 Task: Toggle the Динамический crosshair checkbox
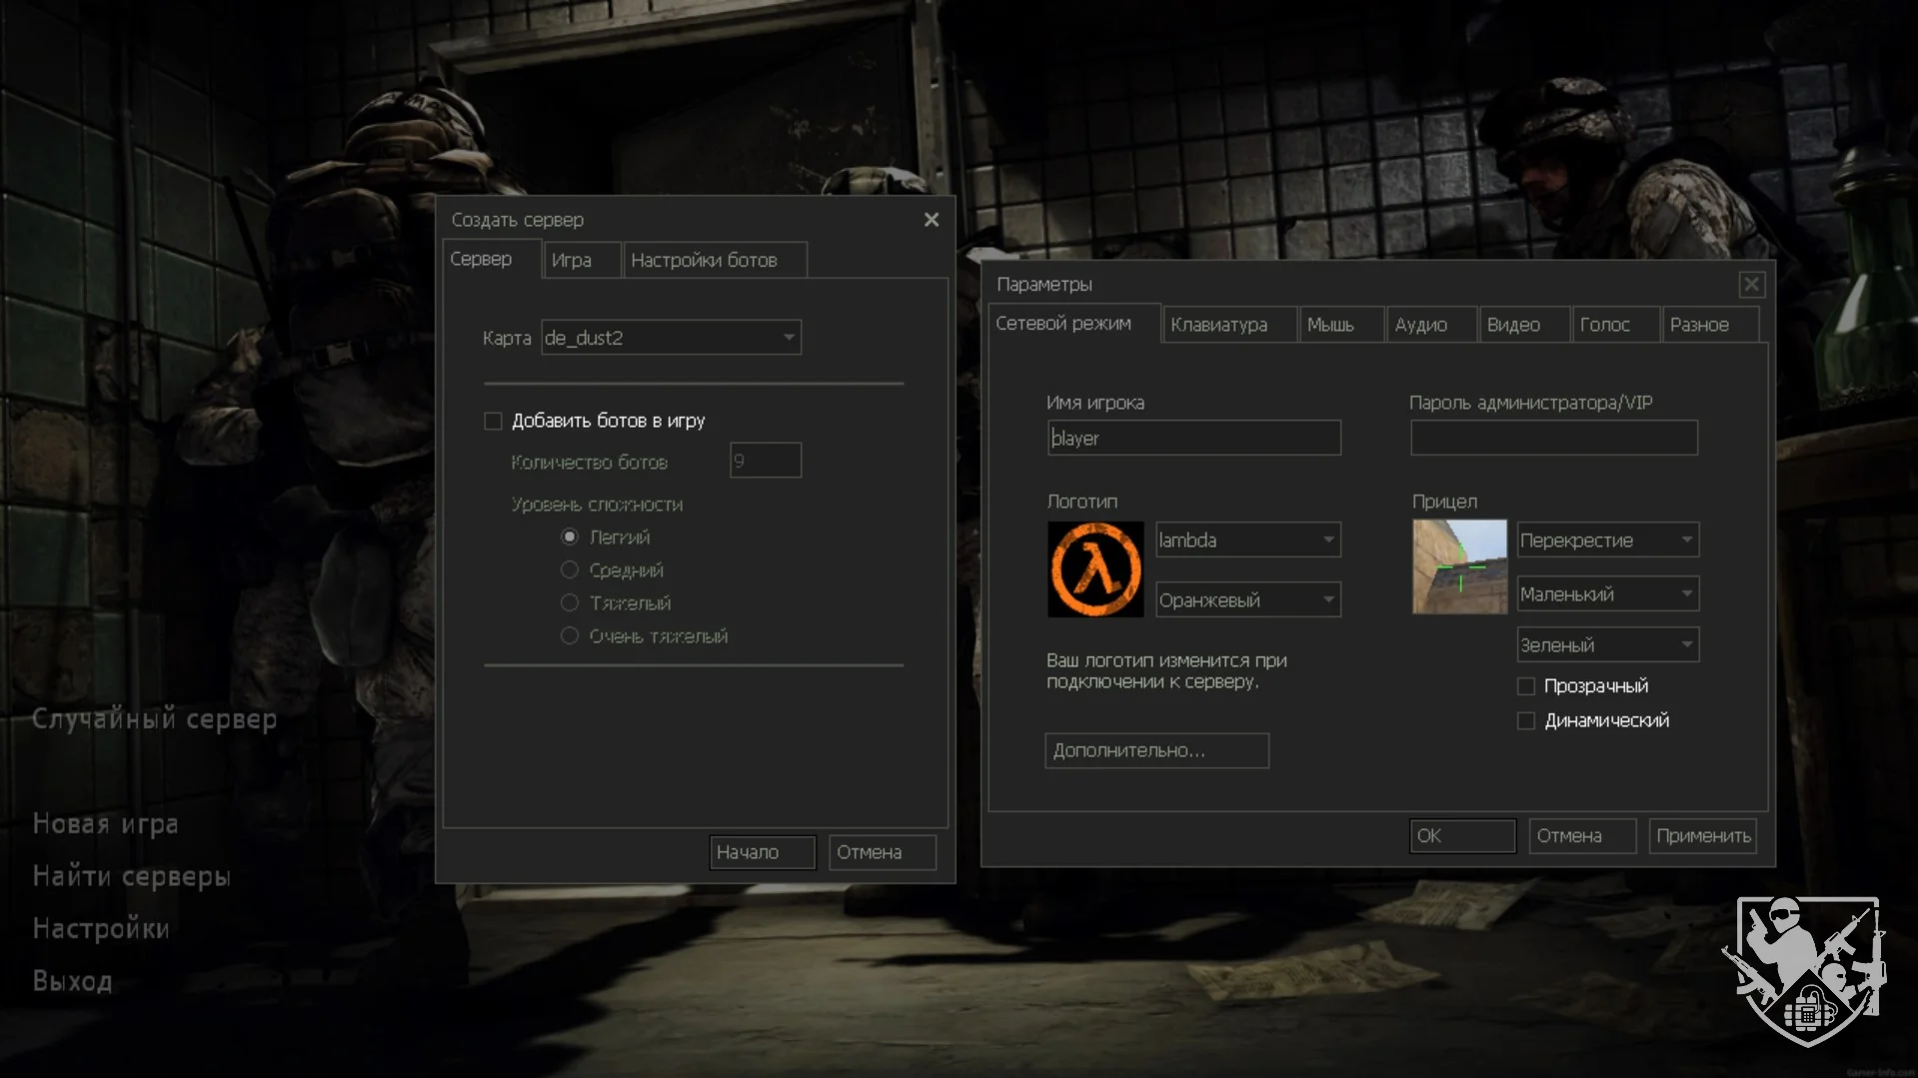pyautogui.click(x=1526, y=721)
